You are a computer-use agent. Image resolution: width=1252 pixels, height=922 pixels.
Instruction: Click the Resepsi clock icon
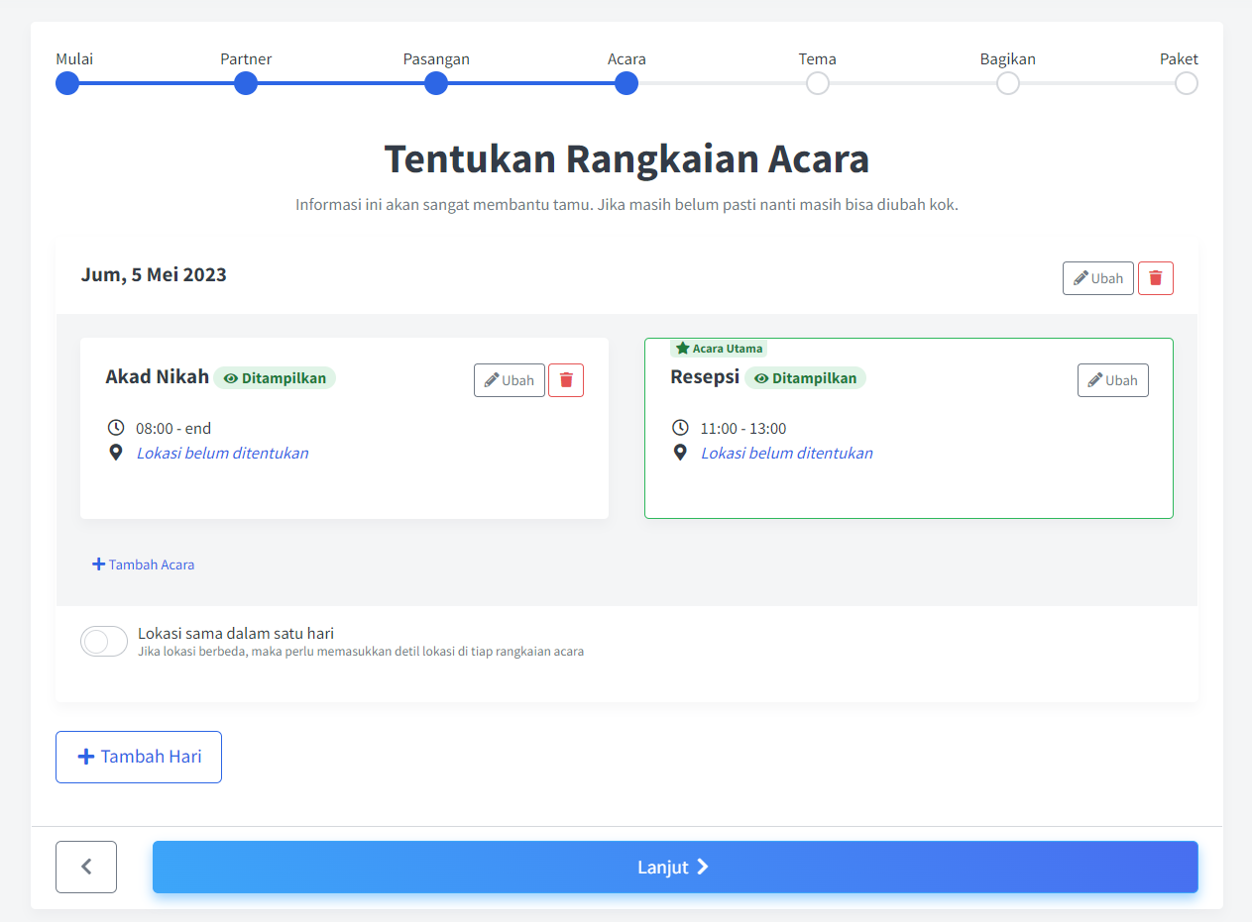point(680,428)
